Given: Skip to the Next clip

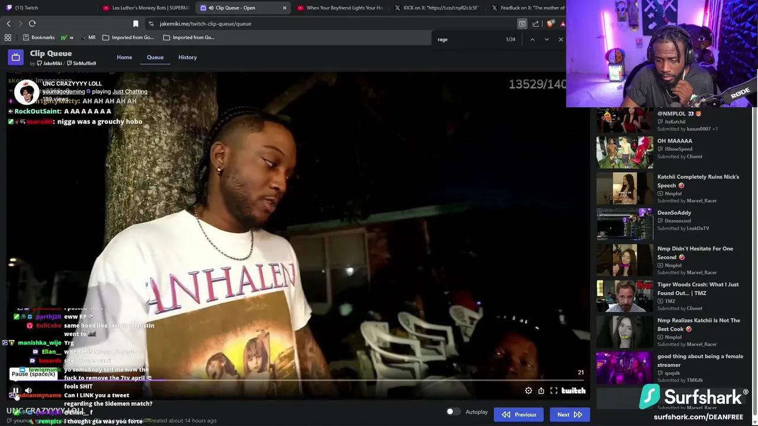Looking at the screenshot, I should point(569,415).
